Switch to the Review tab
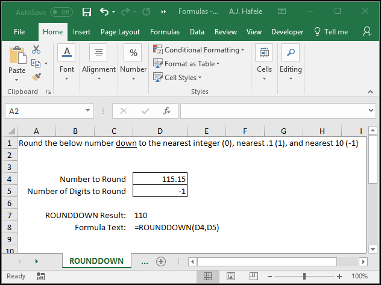The image size is (381, 285). click(x=225, y=32)
